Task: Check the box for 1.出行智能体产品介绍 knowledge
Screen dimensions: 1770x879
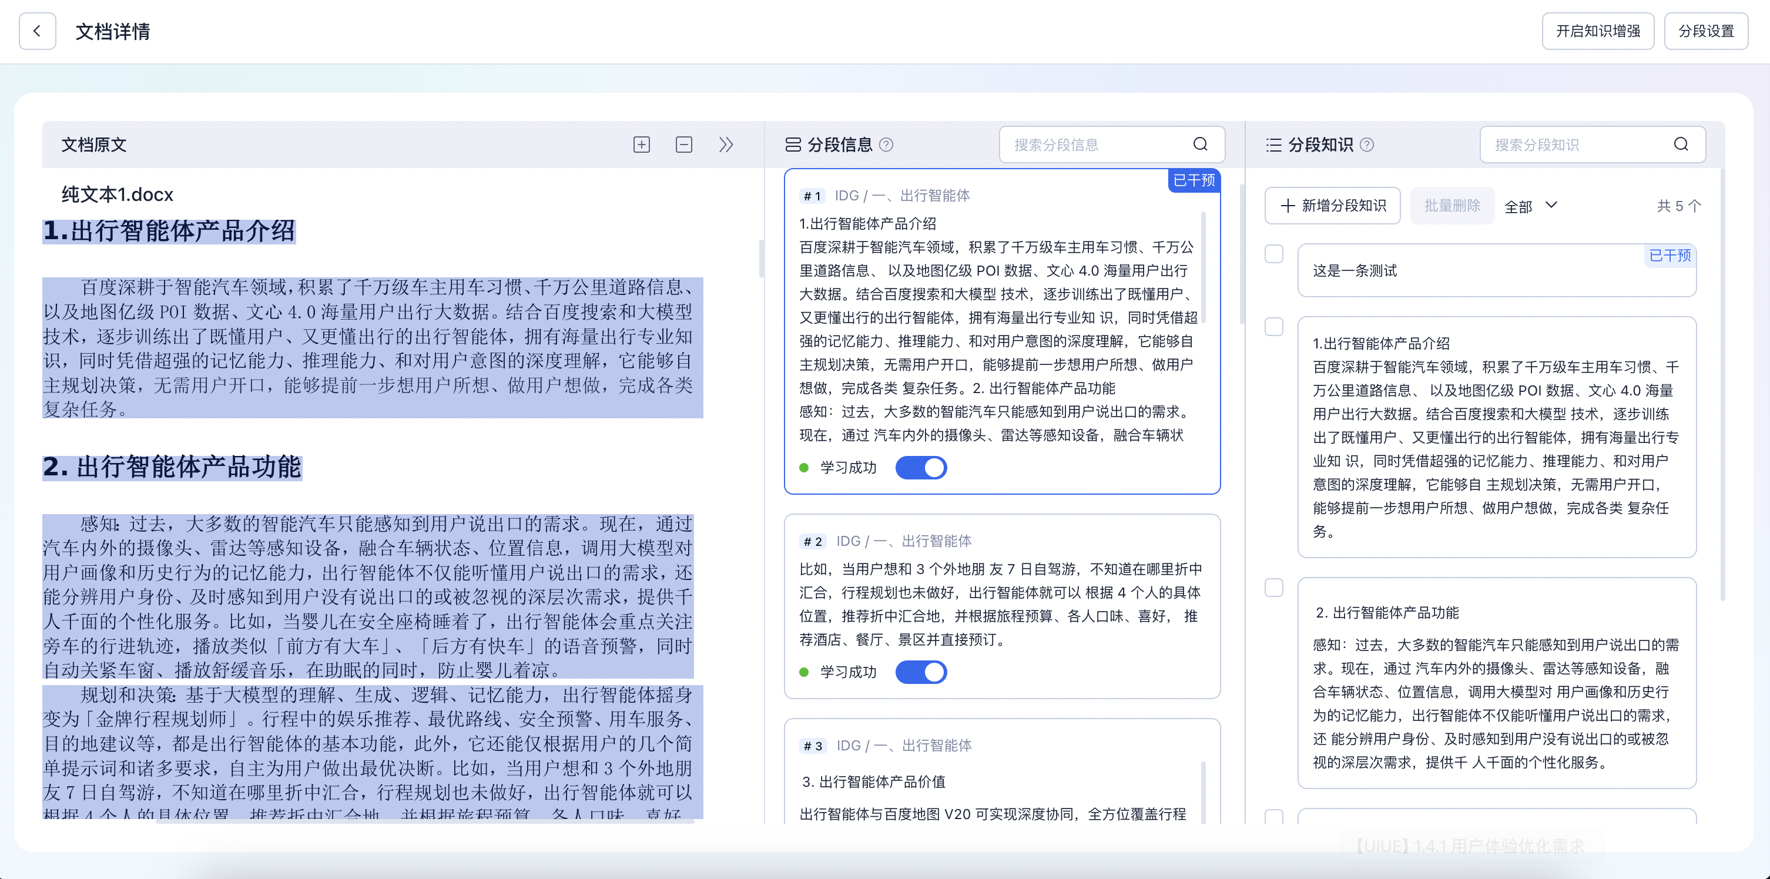Action: [1274, 327]
